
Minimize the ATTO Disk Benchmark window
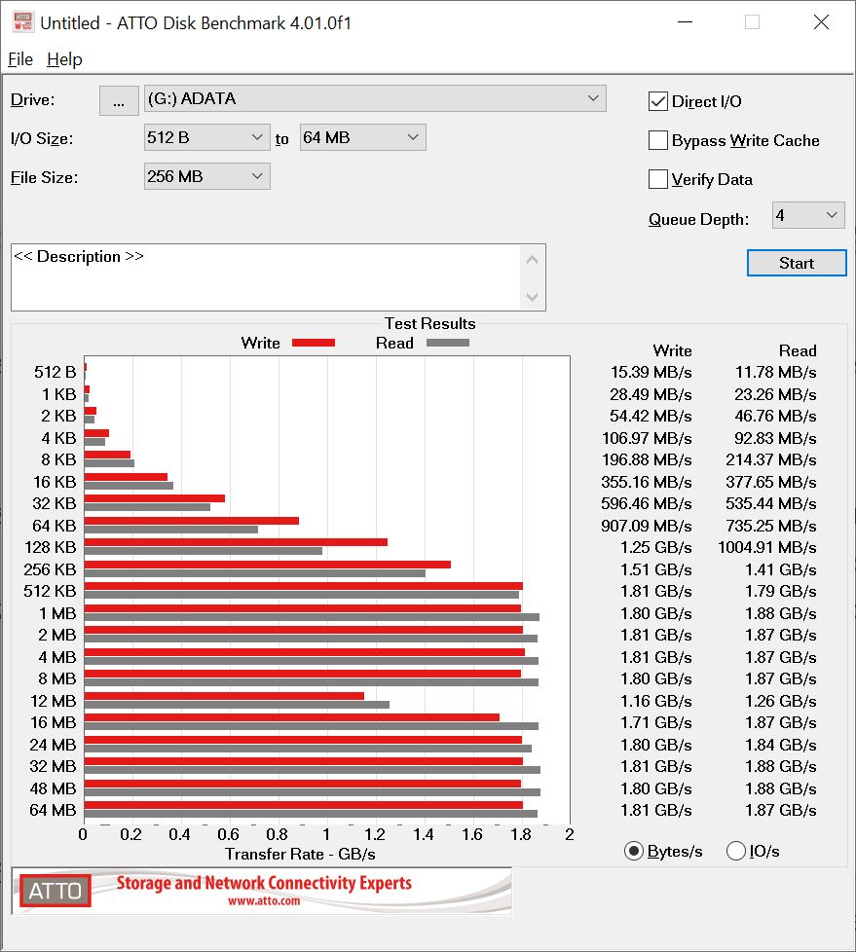click(x=686, y=22)
